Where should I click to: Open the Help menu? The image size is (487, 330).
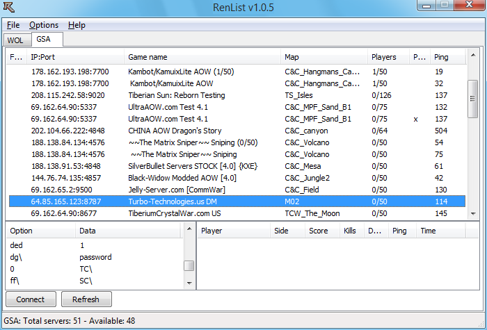(77, 25)
